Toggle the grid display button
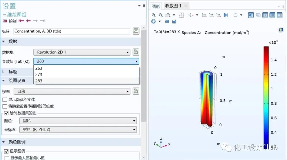 (x=272, y=15)
